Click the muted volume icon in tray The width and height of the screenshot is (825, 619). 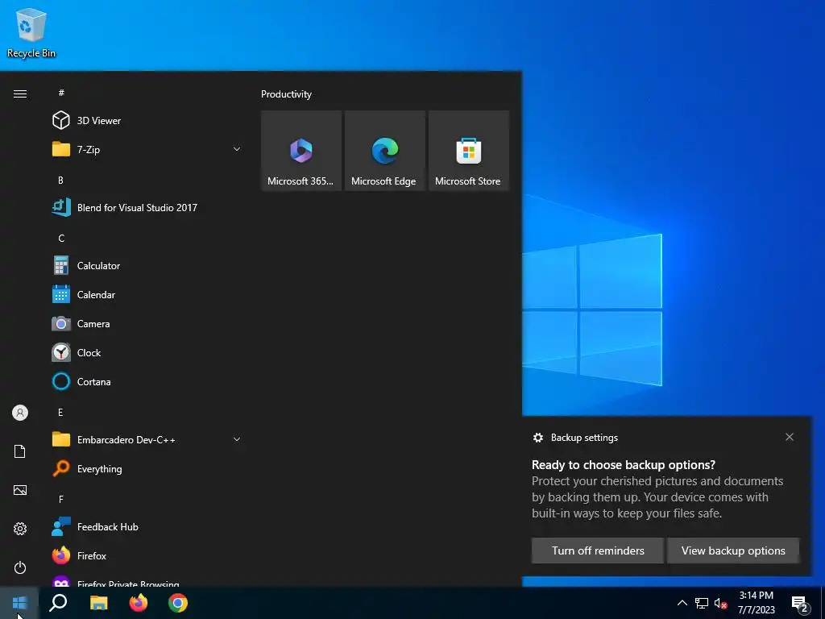[x=720, y=603]
